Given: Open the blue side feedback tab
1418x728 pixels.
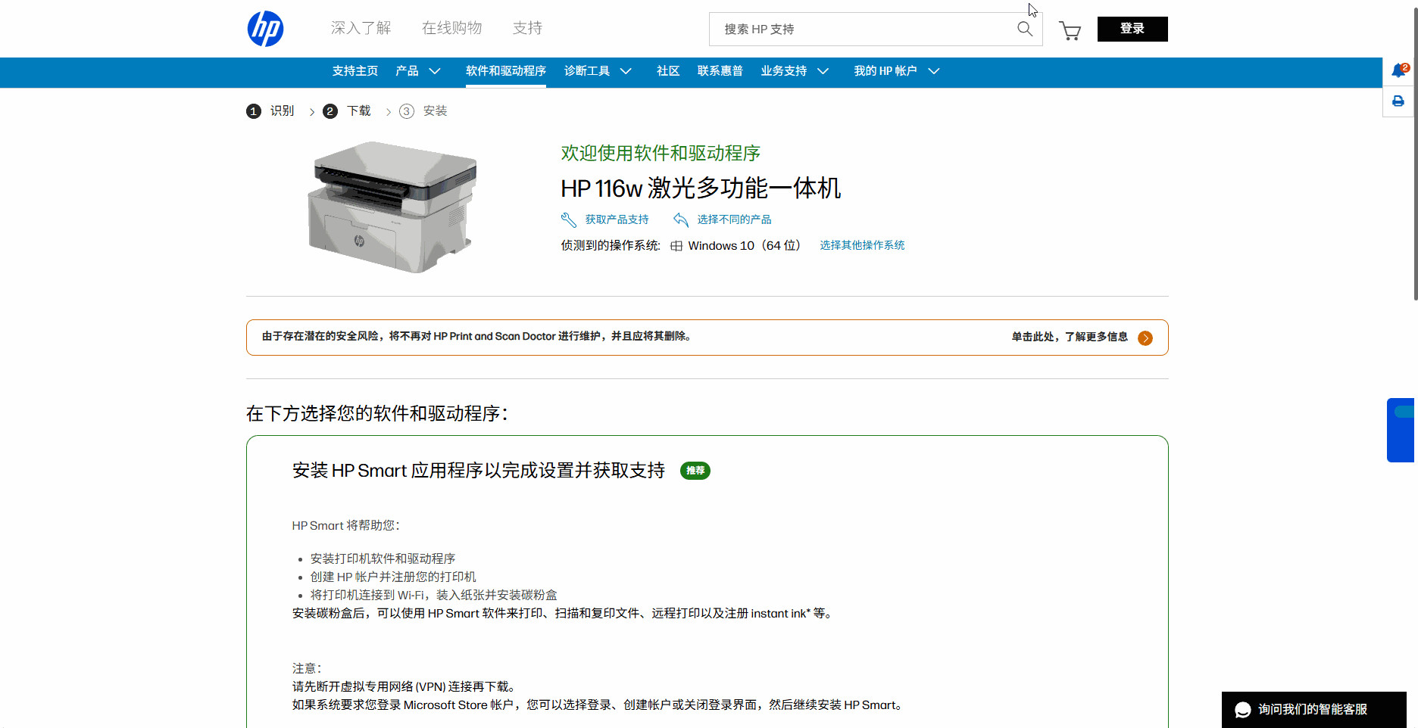Looking at the screenshot, I should [1401, 430].
